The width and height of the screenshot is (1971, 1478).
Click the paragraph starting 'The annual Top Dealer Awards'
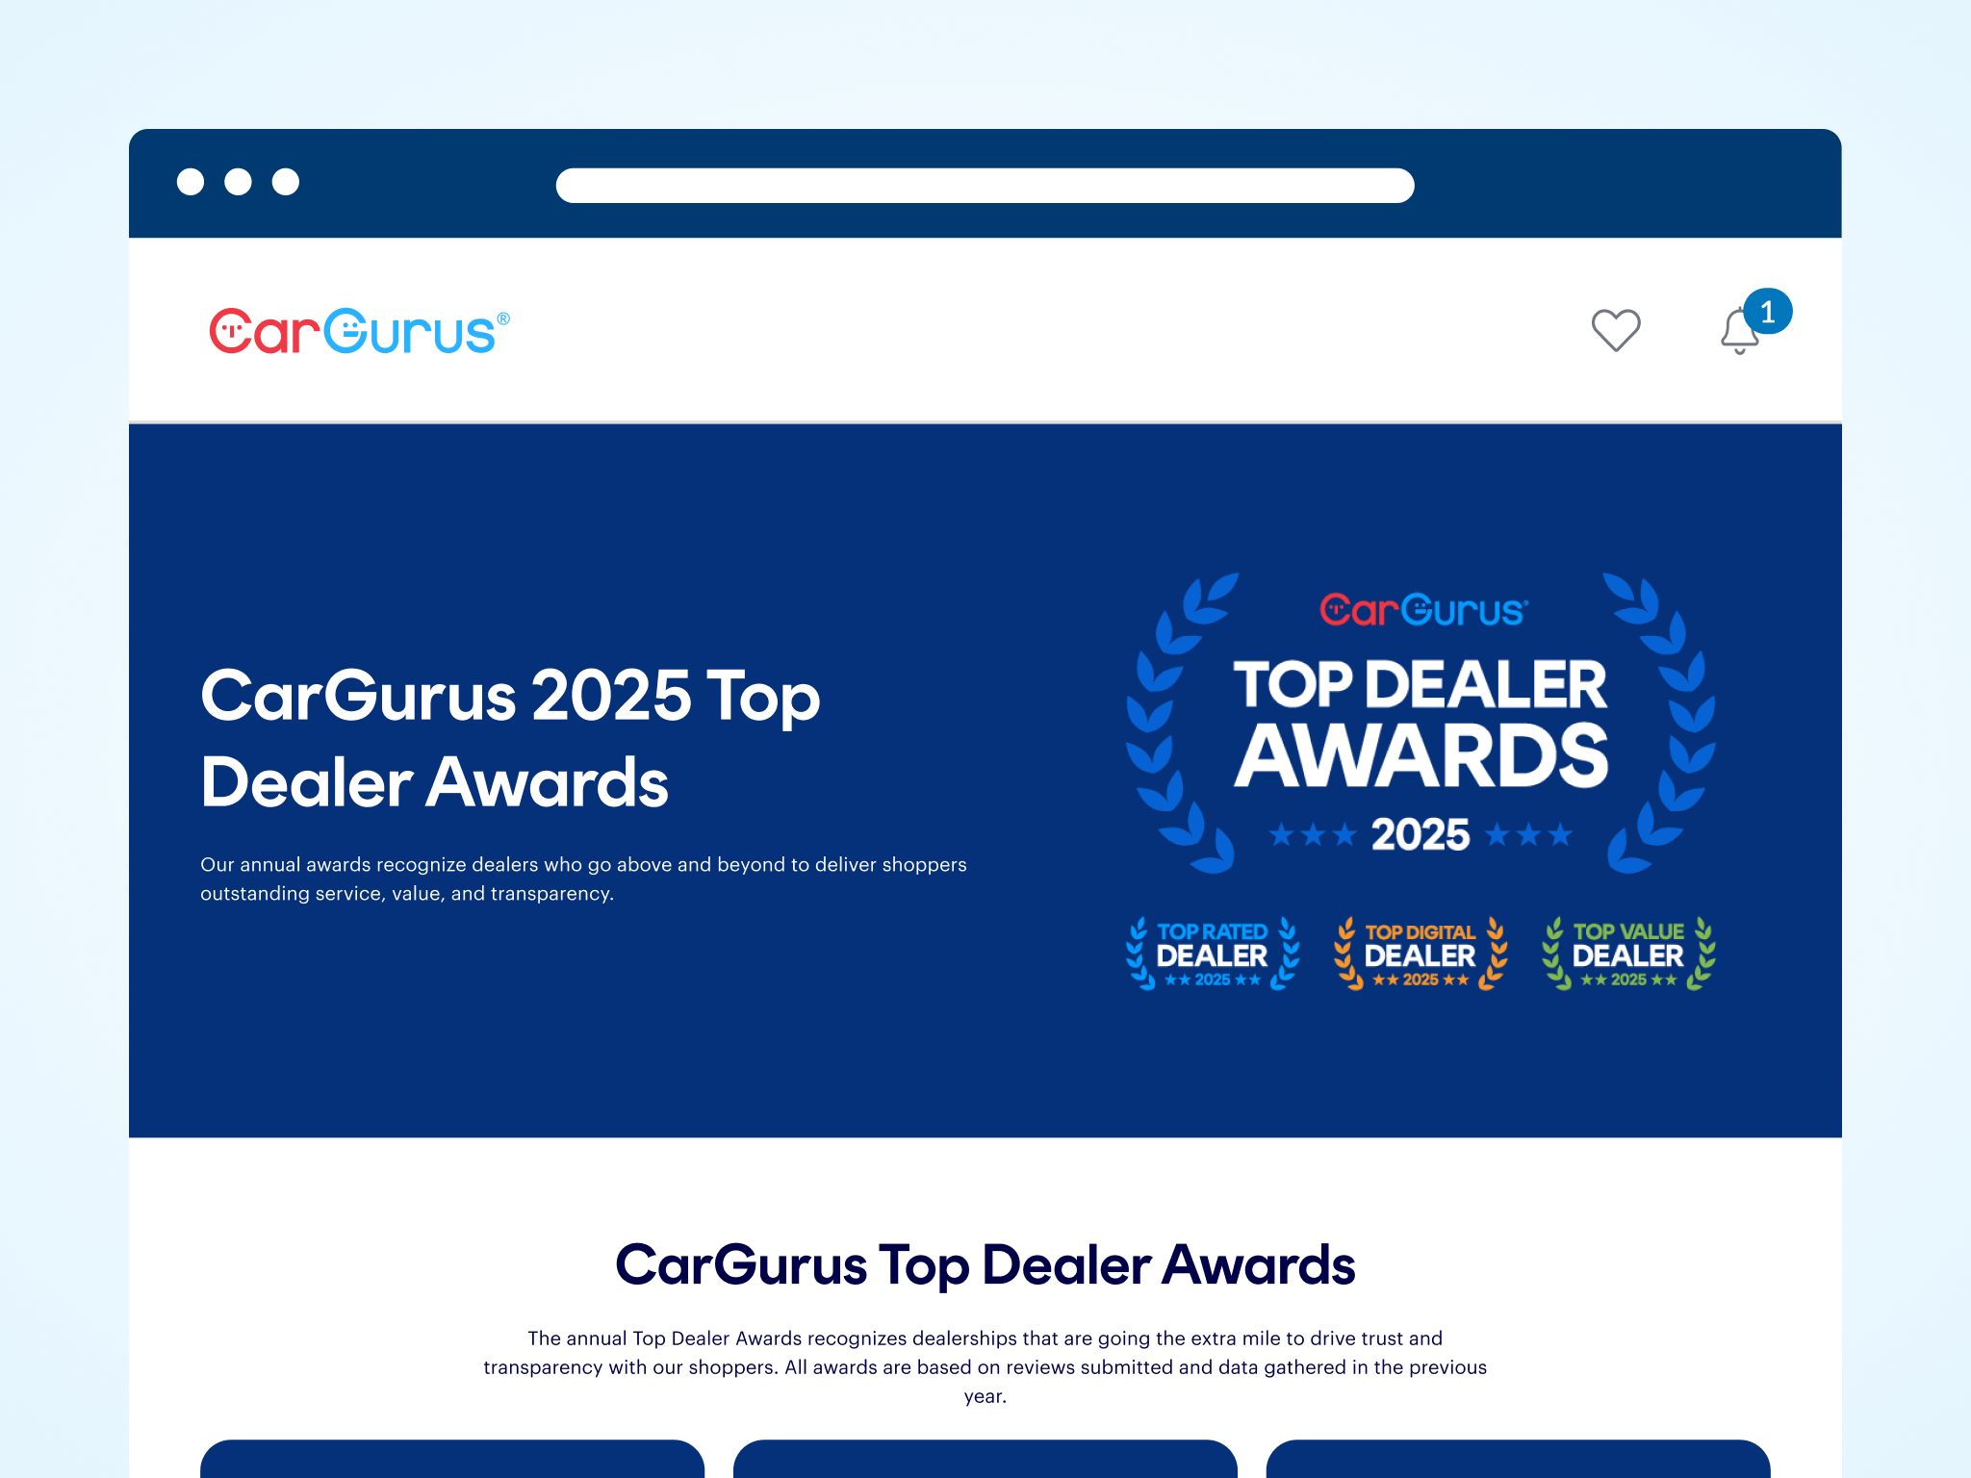coord(985,1366)
